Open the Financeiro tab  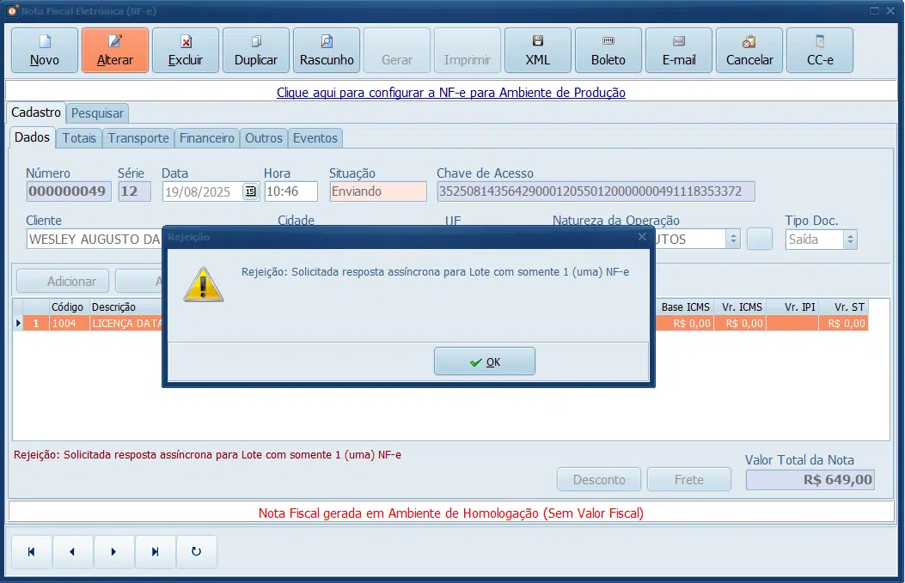[x=206, y=138]
